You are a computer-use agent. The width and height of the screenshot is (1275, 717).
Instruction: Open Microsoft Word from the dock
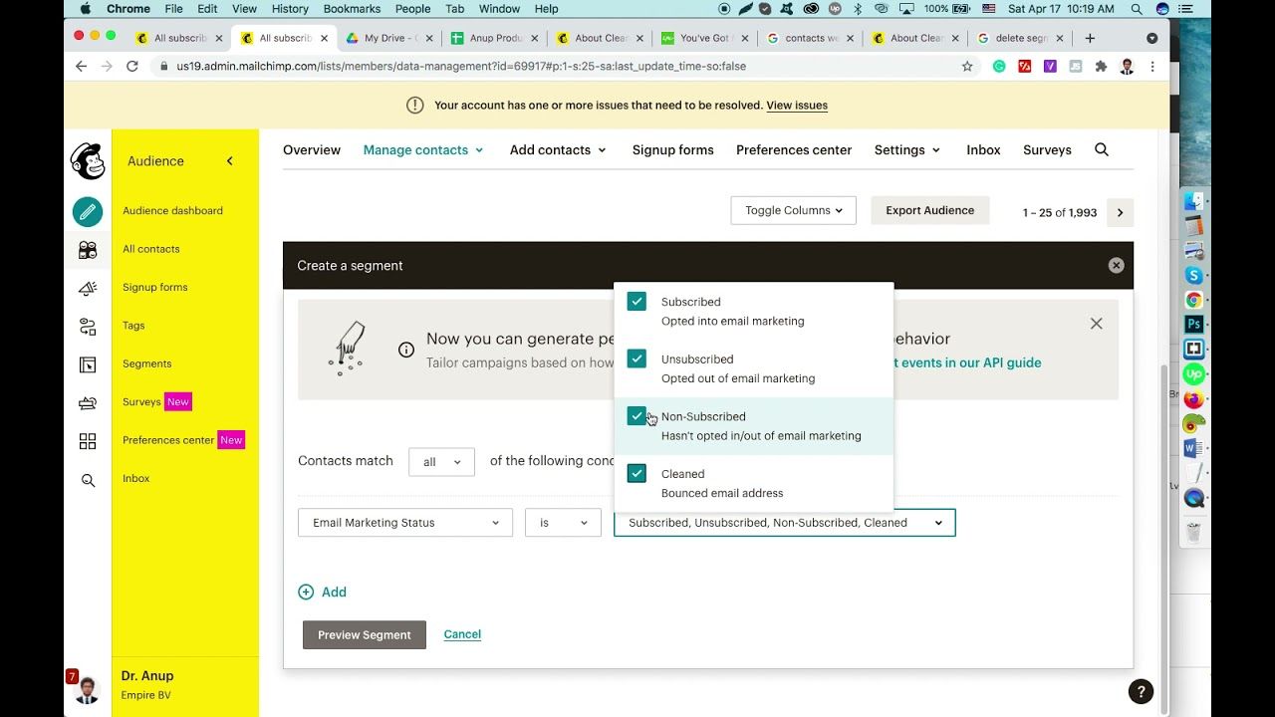(1193, 449)
